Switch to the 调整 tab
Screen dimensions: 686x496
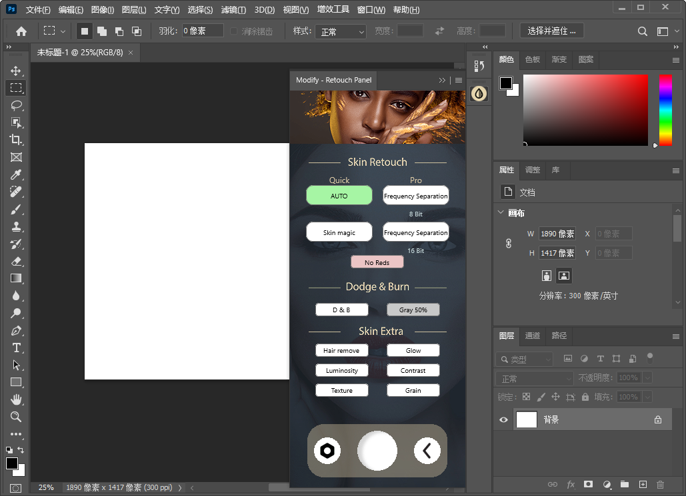coord(533,170)
